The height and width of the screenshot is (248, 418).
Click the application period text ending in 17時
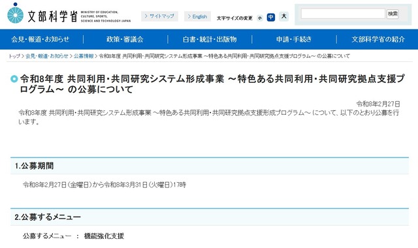click(x=104, y=185)
